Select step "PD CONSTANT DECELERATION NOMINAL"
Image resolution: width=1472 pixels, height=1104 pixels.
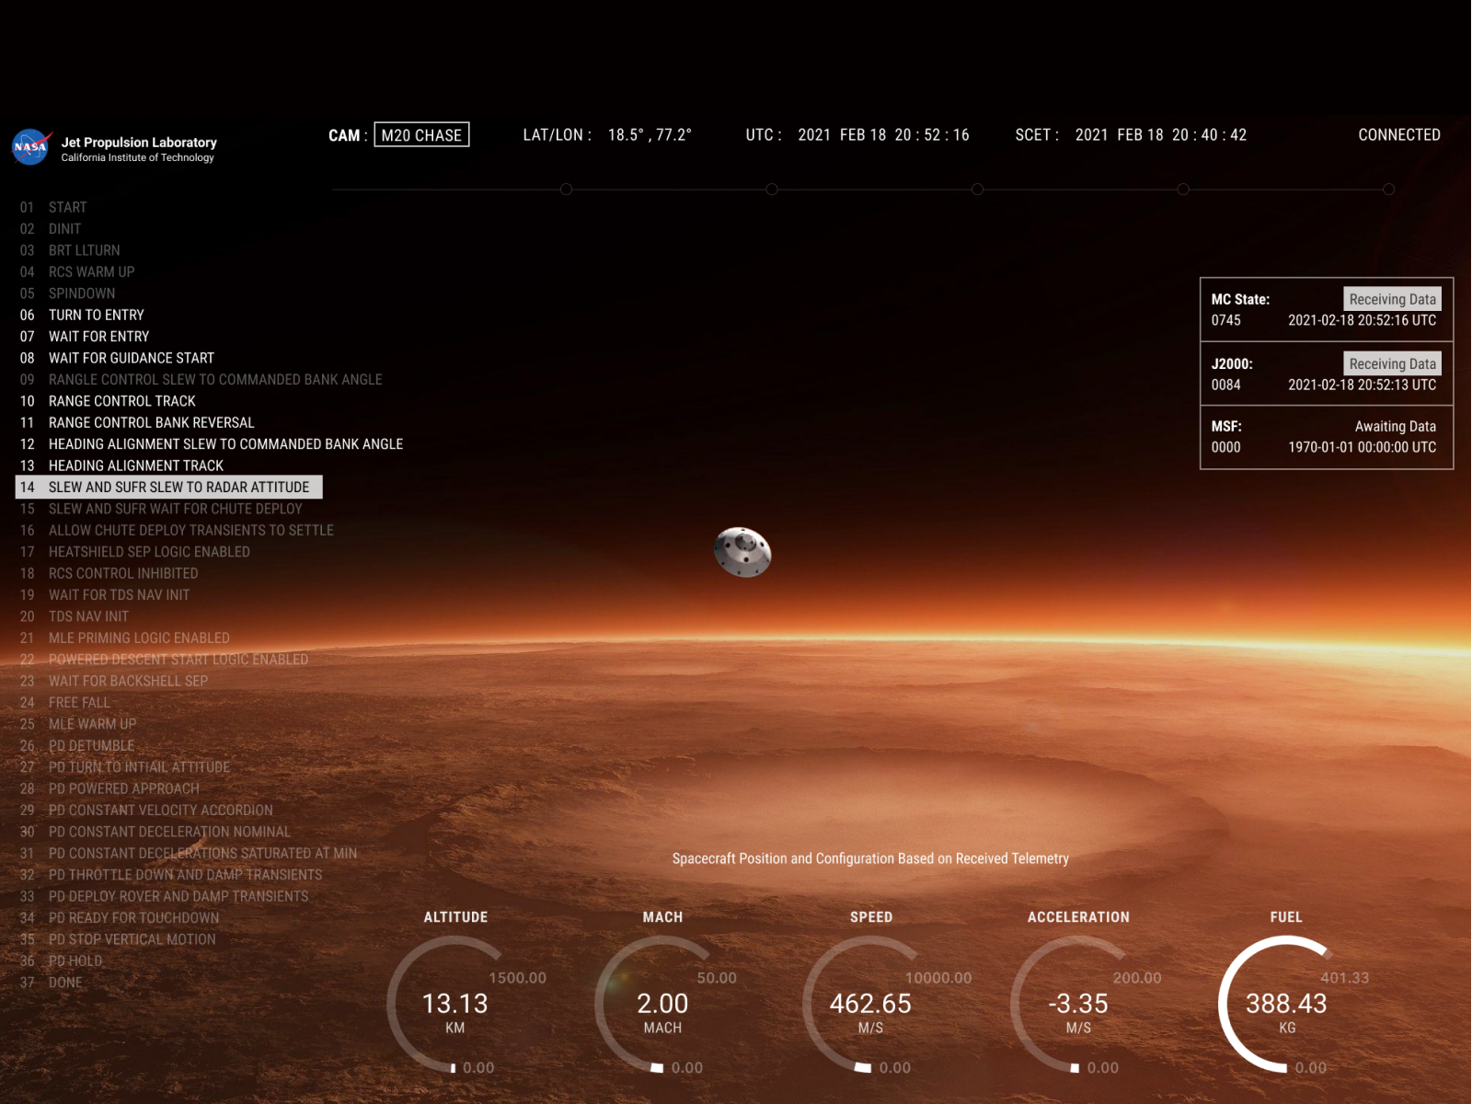(x=155, y=832)
